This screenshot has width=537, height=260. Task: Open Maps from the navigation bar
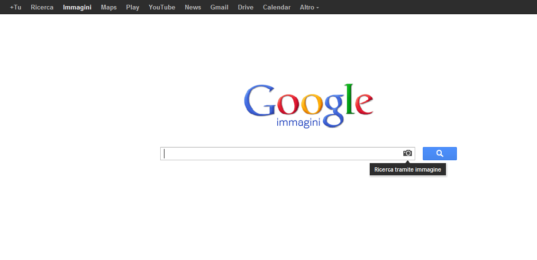click(x=109, y=7)
